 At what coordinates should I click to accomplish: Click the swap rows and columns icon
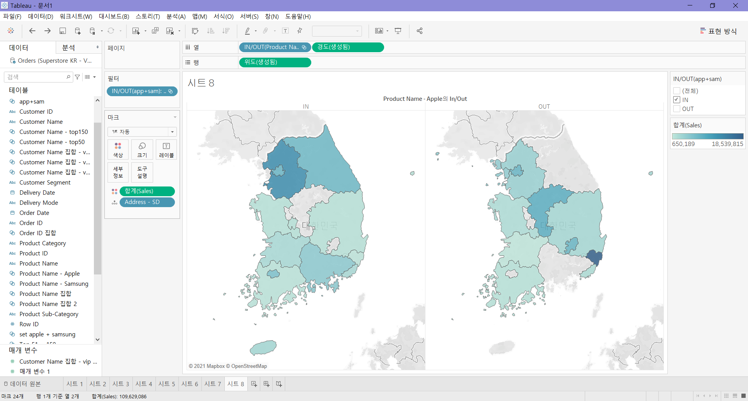[195, 31]
